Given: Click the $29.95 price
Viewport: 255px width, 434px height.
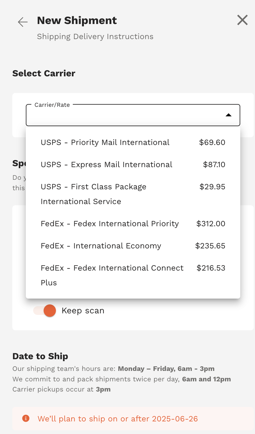Looking at the screenshot, I should 212,187.
